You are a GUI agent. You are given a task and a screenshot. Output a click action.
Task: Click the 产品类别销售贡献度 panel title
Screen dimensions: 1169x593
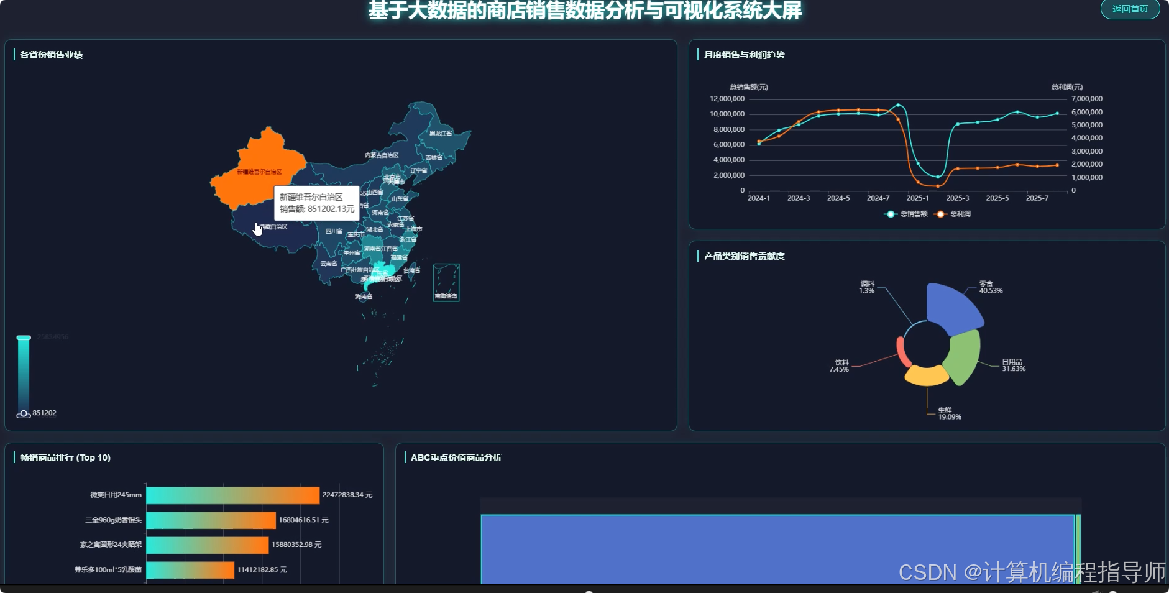744,256
